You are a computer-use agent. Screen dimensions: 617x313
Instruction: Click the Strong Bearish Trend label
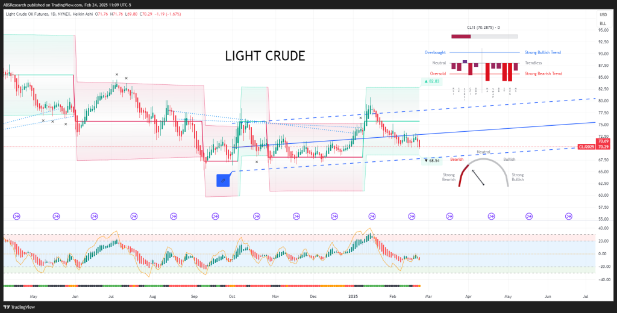point(543,73)
